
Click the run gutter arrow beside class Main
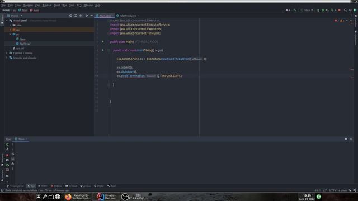tap(103, 42)
